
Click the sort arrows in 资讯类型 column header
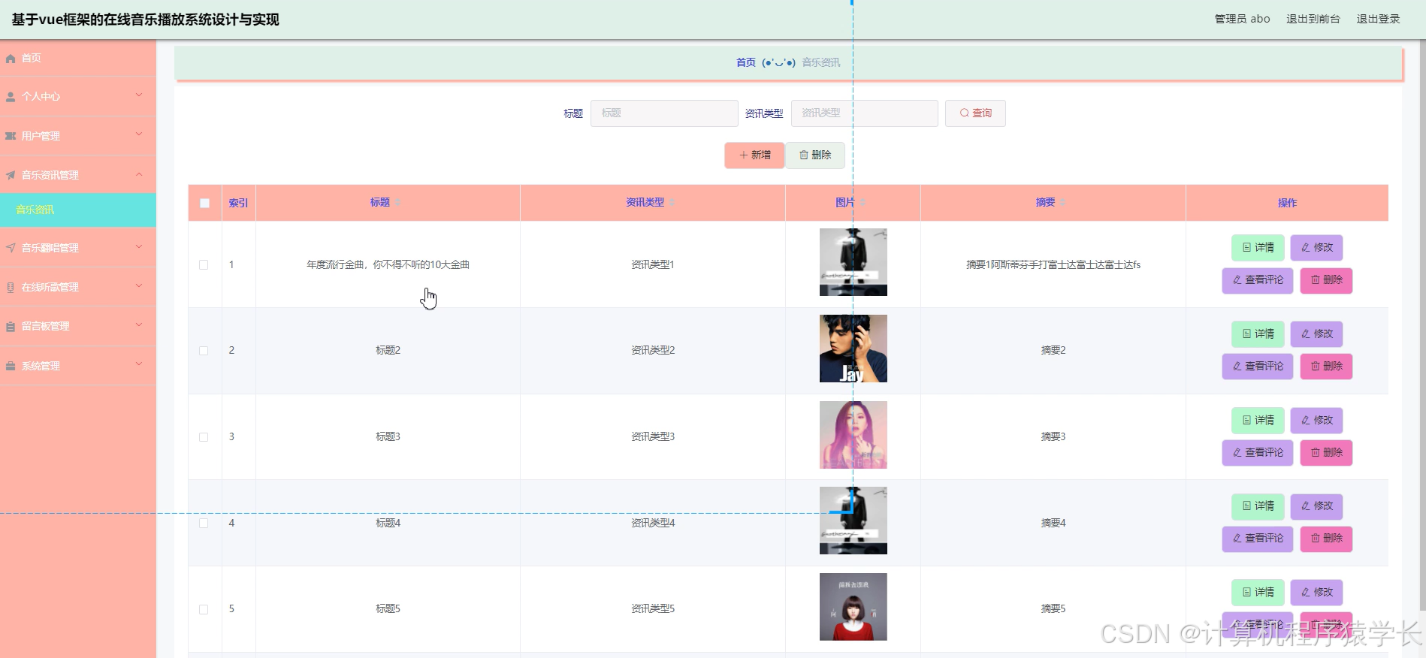(x=672, y=203)
